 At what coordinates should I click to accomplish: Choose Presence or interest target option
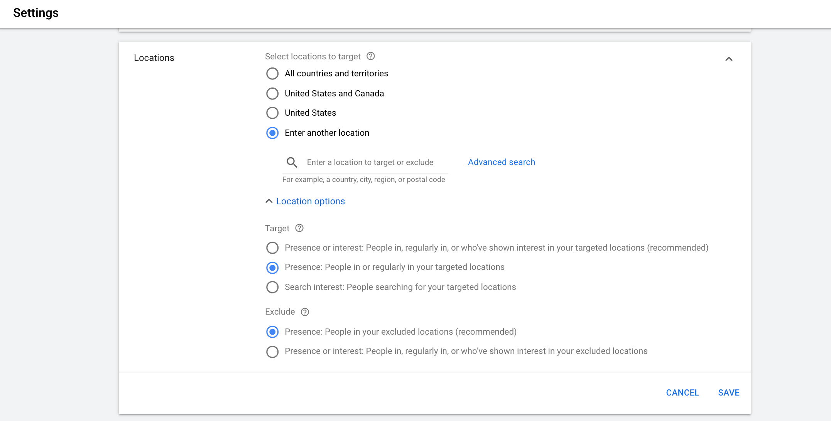272,248
